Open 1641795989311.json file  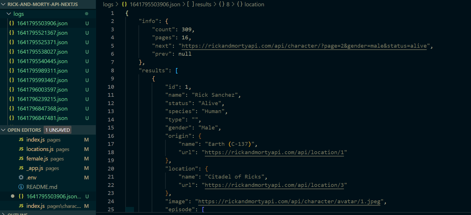tap(42, 71)
